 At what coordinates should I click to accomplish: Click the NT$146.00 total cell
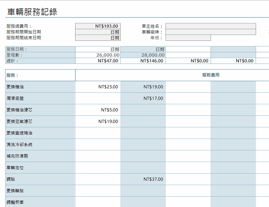(x=143, y=61)
